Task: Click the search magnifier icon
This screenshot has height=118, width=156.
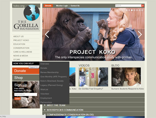Action: pos(143,5)
